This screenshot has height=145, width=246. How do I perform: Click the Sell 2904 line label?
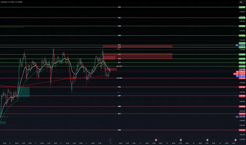click(119, 78)
